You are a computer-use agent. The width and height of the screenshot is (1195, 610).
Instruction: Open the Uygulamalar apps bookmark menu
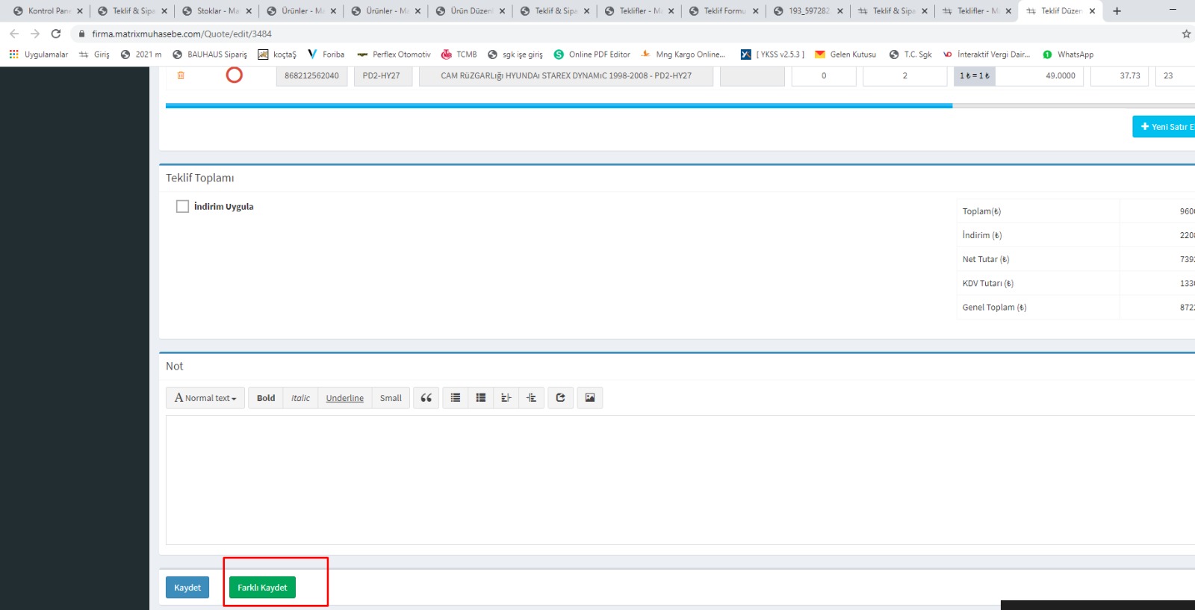click(39, 55)
